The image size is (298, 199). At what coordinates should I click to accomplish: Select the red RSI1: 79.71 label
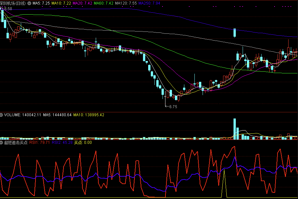coord(39,143)
